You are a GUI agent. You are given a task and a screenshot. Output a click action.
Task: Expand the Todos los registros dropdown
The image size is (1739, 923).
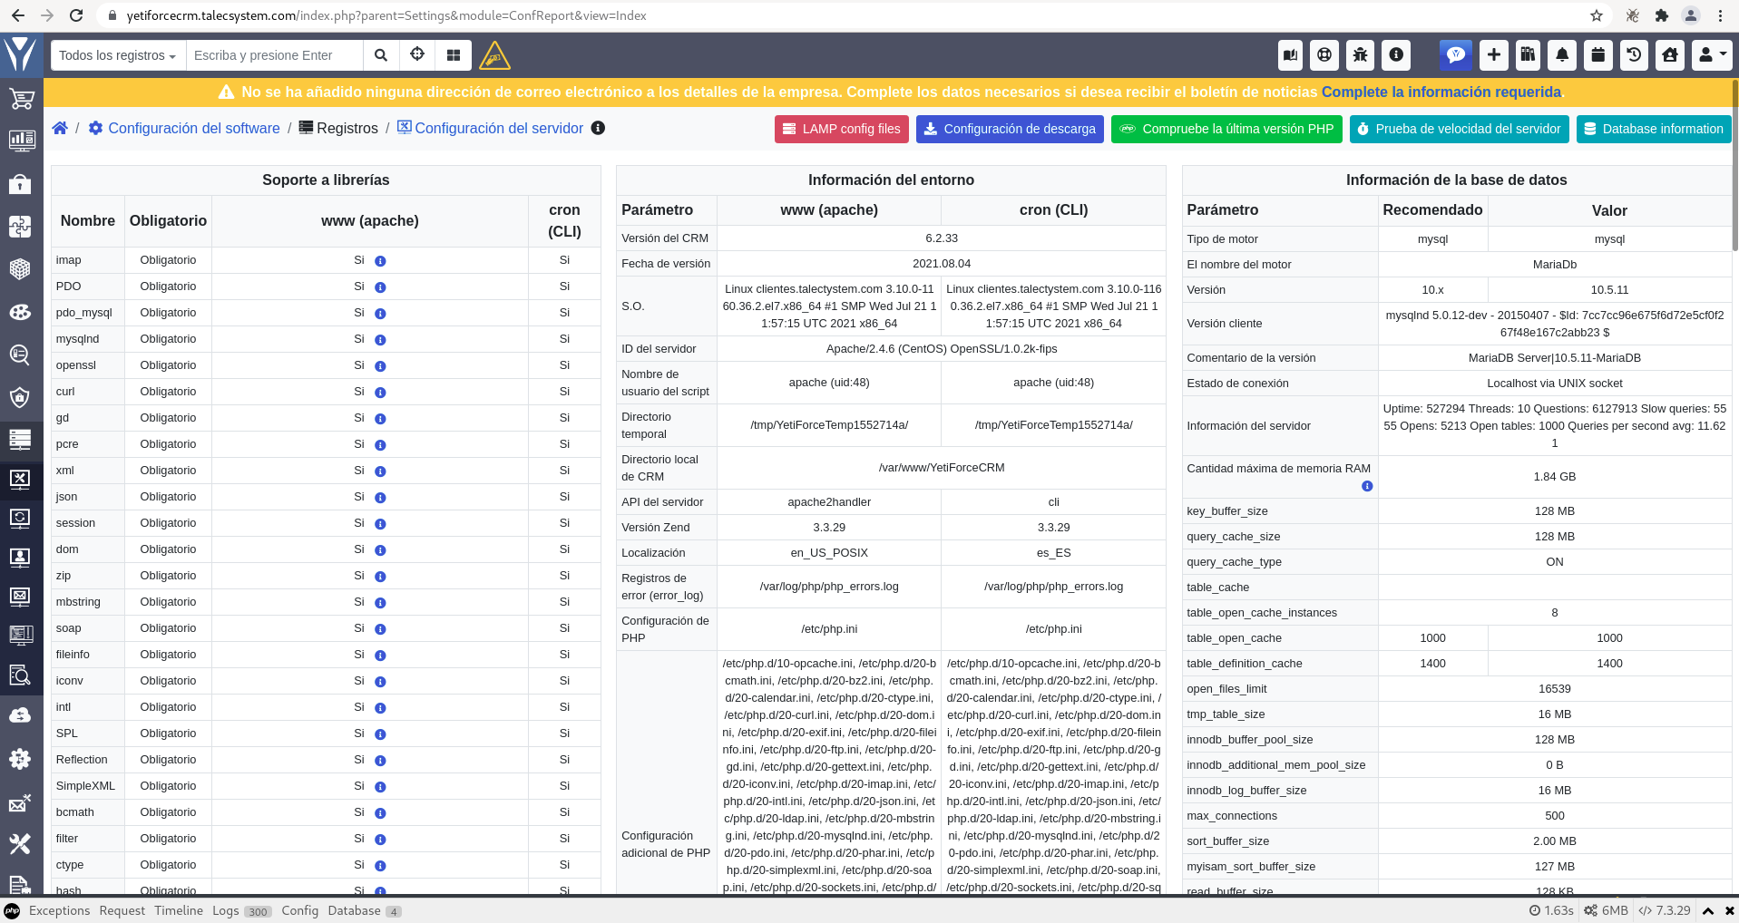[118, 55]
